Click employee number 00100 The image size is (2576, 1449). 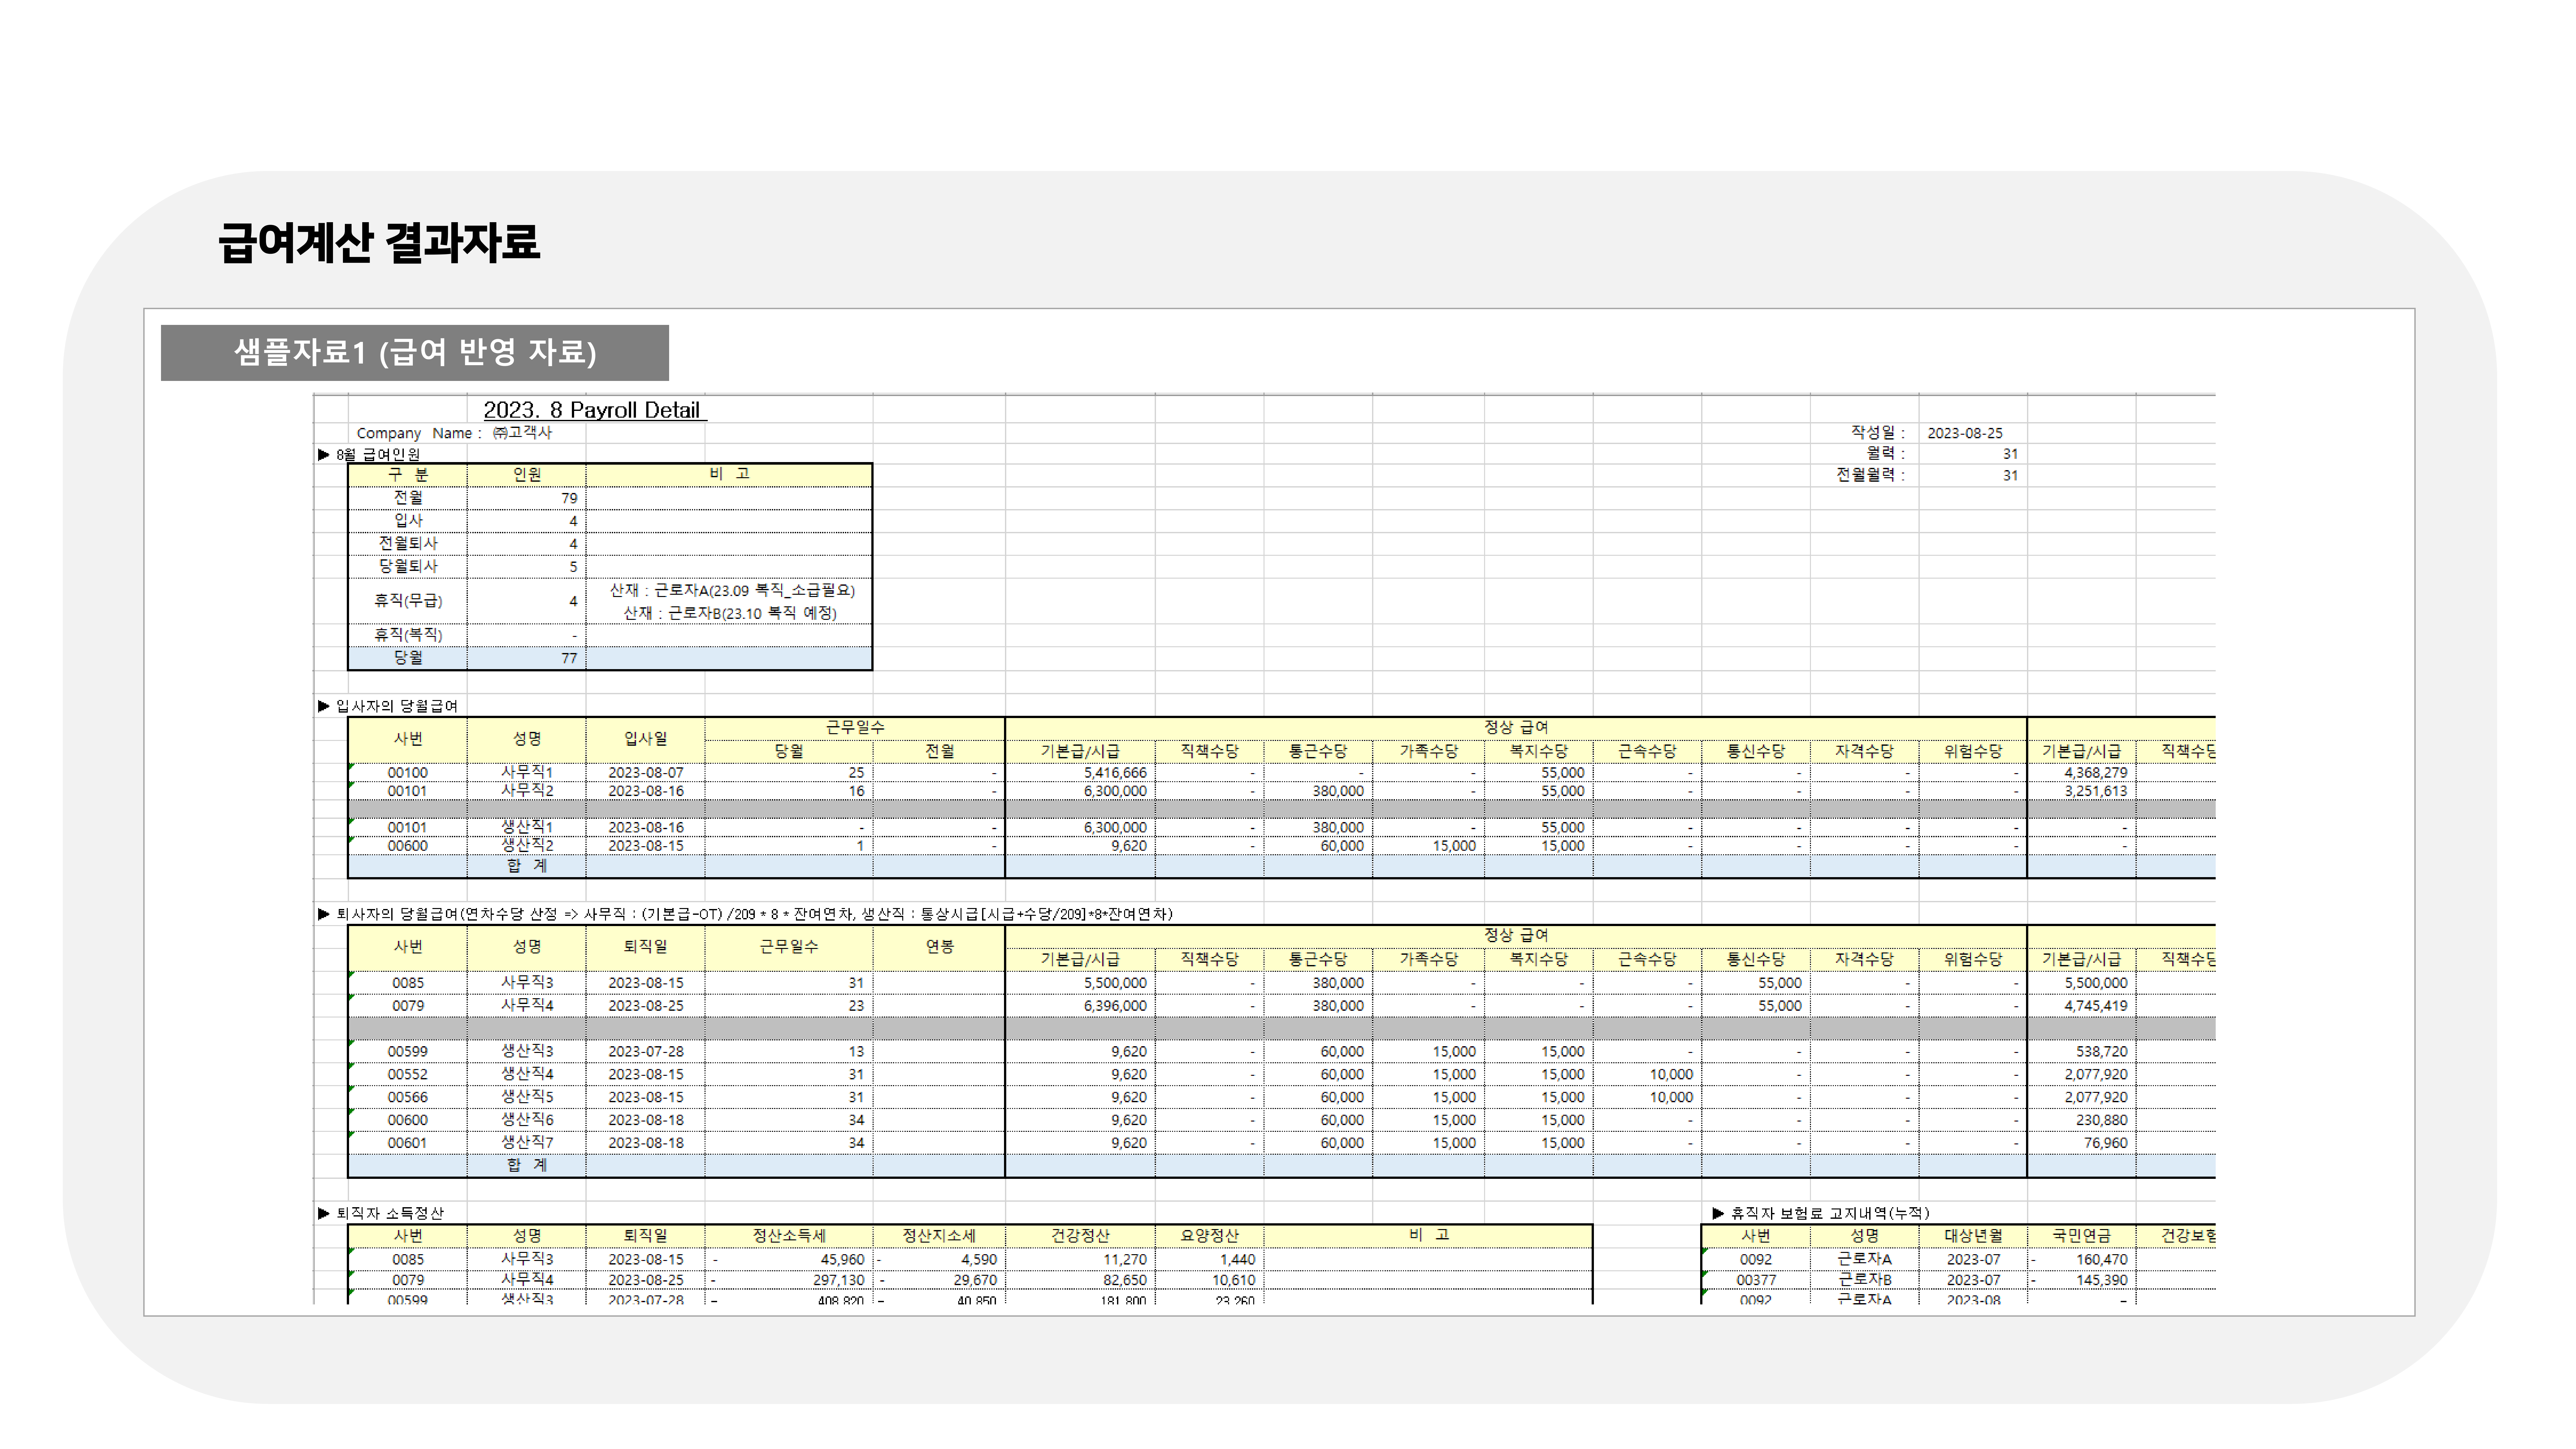pos(408,773)
